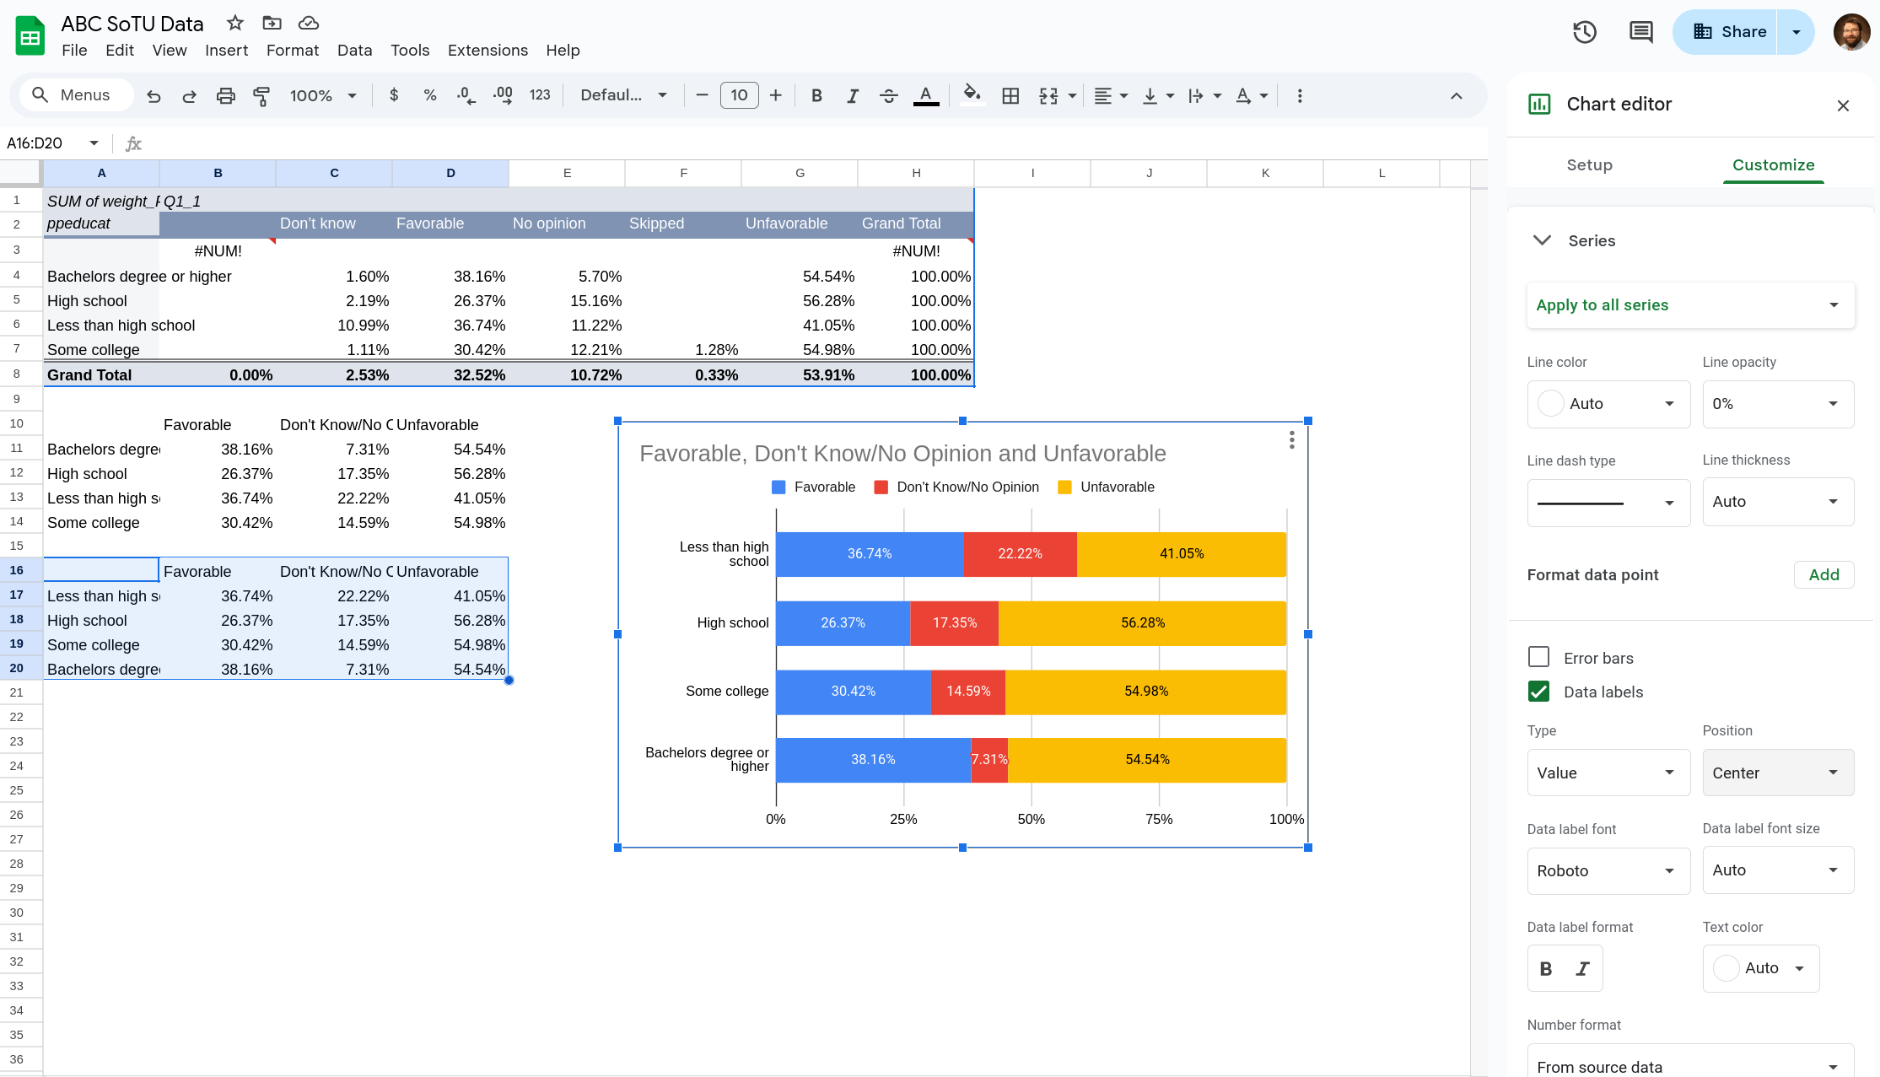Open version history clock icon

pos(1585,32)
